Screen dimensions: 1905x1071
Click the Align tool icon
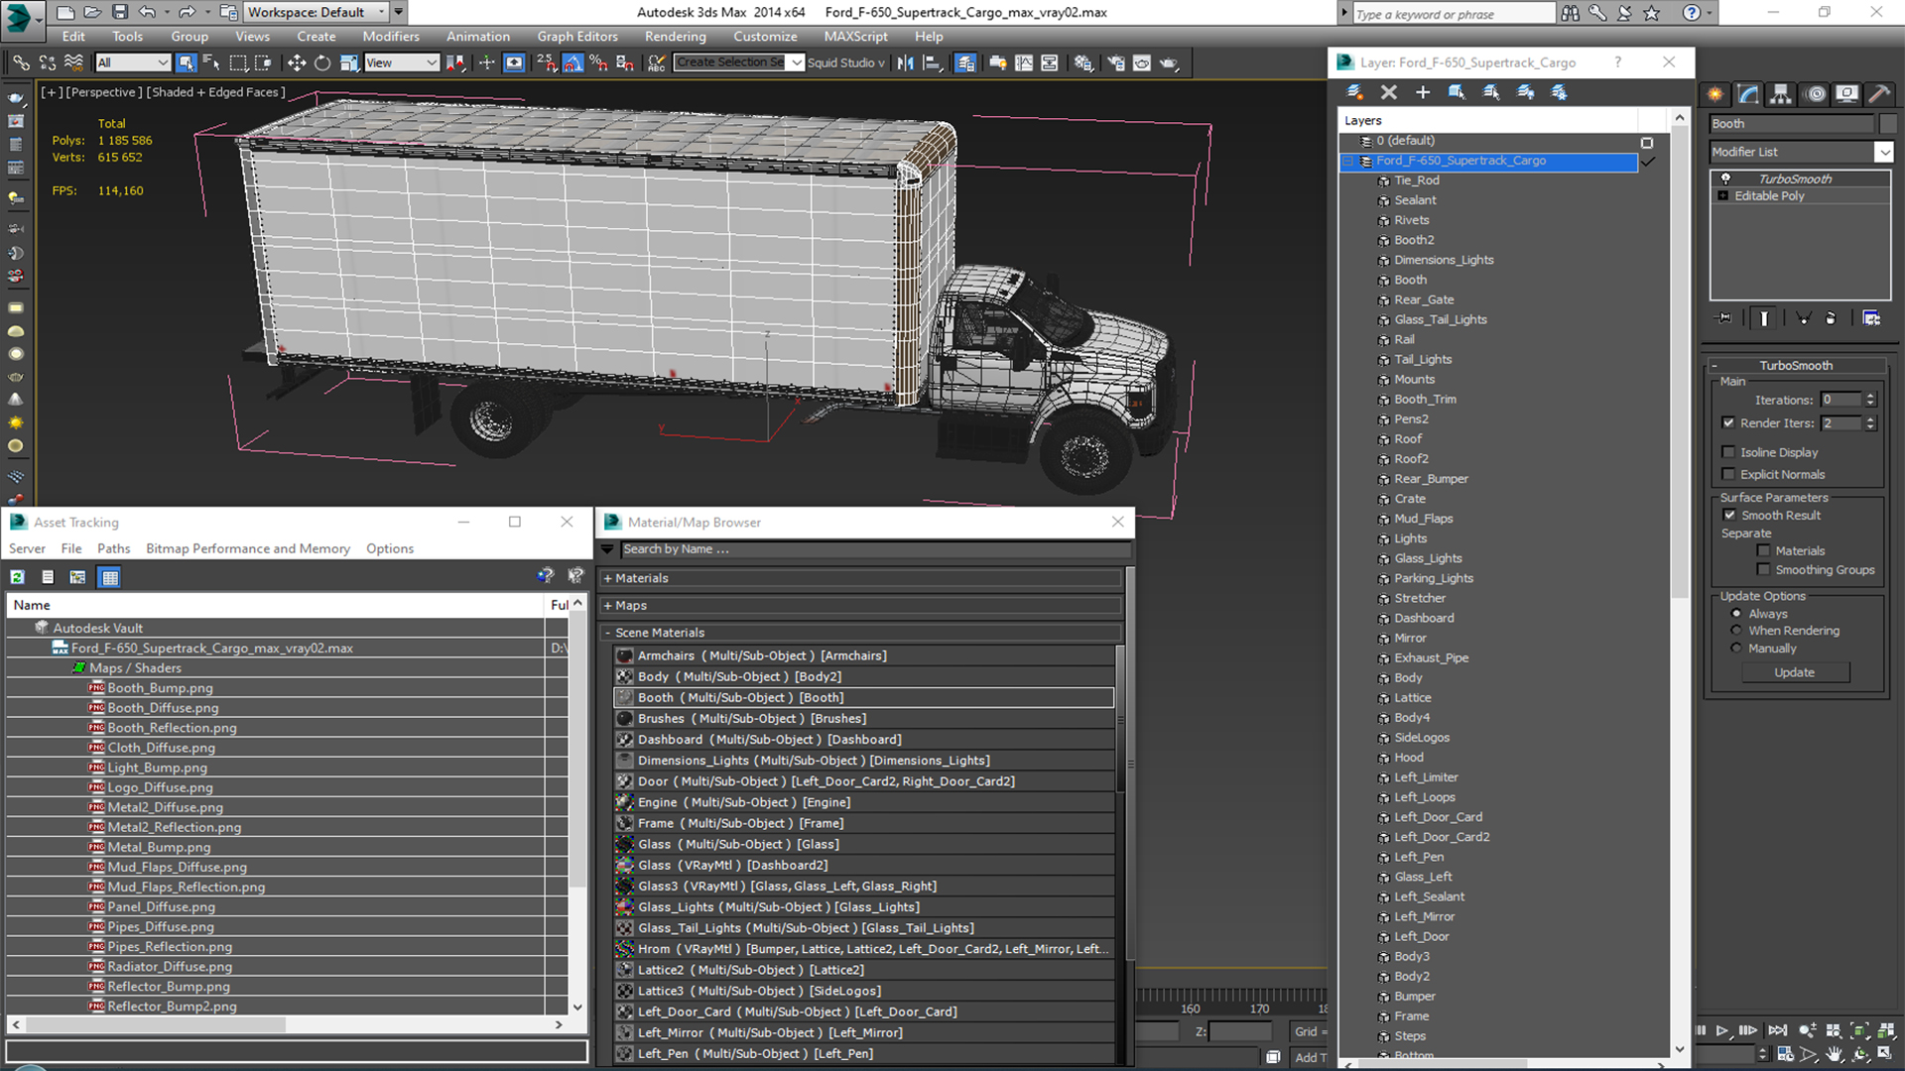coord(932,62)
